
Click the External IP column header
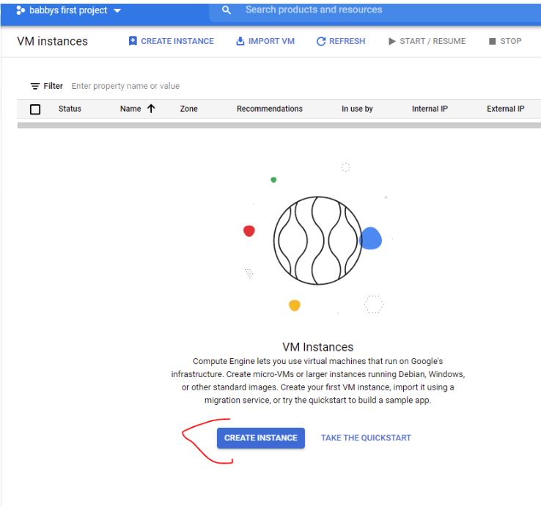pos(506,109)
